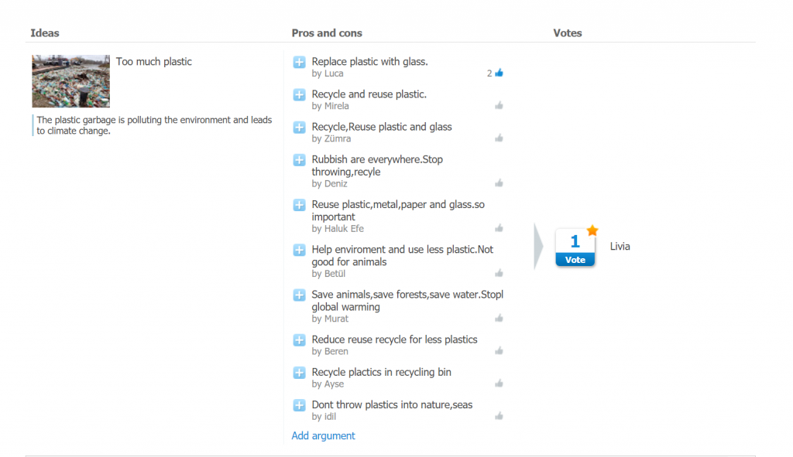The image size is (793, 457).
Task: Click plus icon next to idil's argument
Action: click(x=299, y=405)
